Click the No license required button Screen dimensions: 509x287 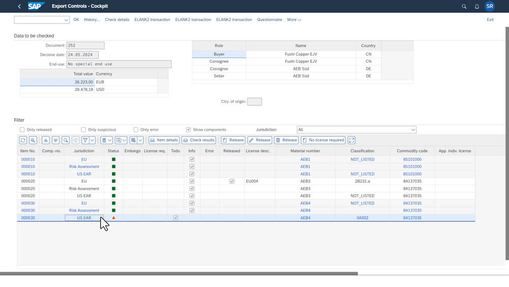point(323,140)
